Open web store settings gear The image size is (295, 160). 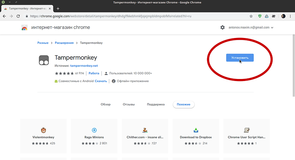coord(222,27)
